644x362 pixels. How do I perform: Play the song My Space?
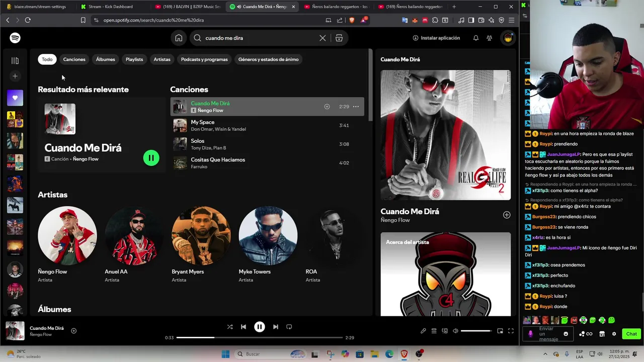267,125
